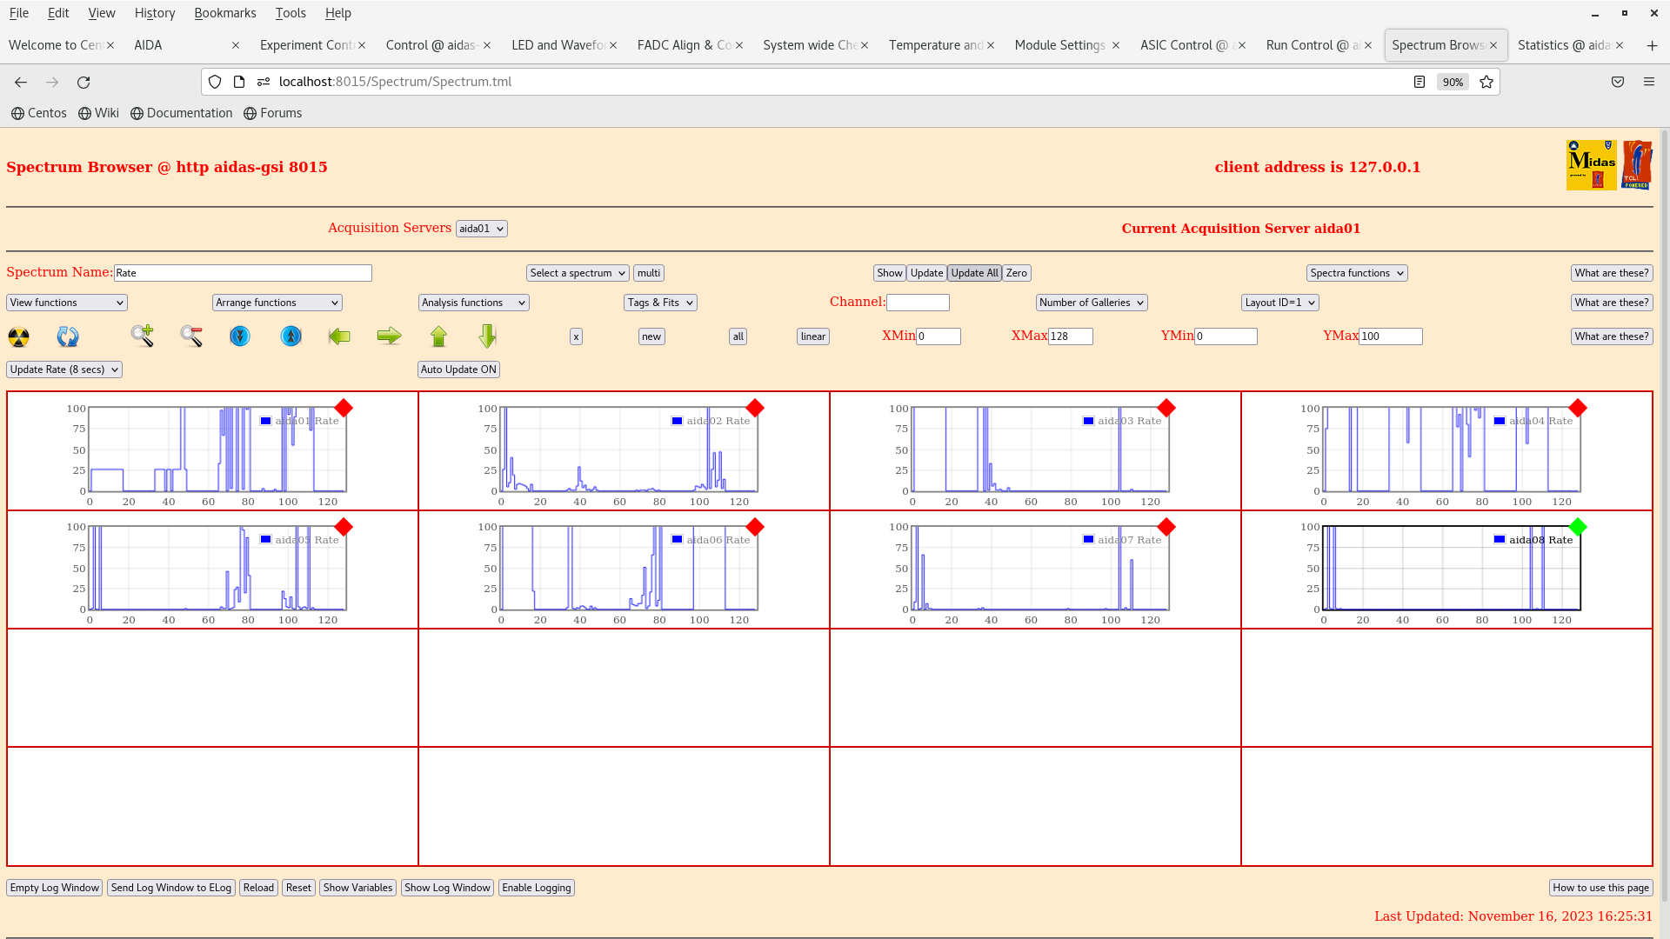Open the Bookmarks menu
The image size is (1670, 939).
pyautogui.click(x=224, y=13)
